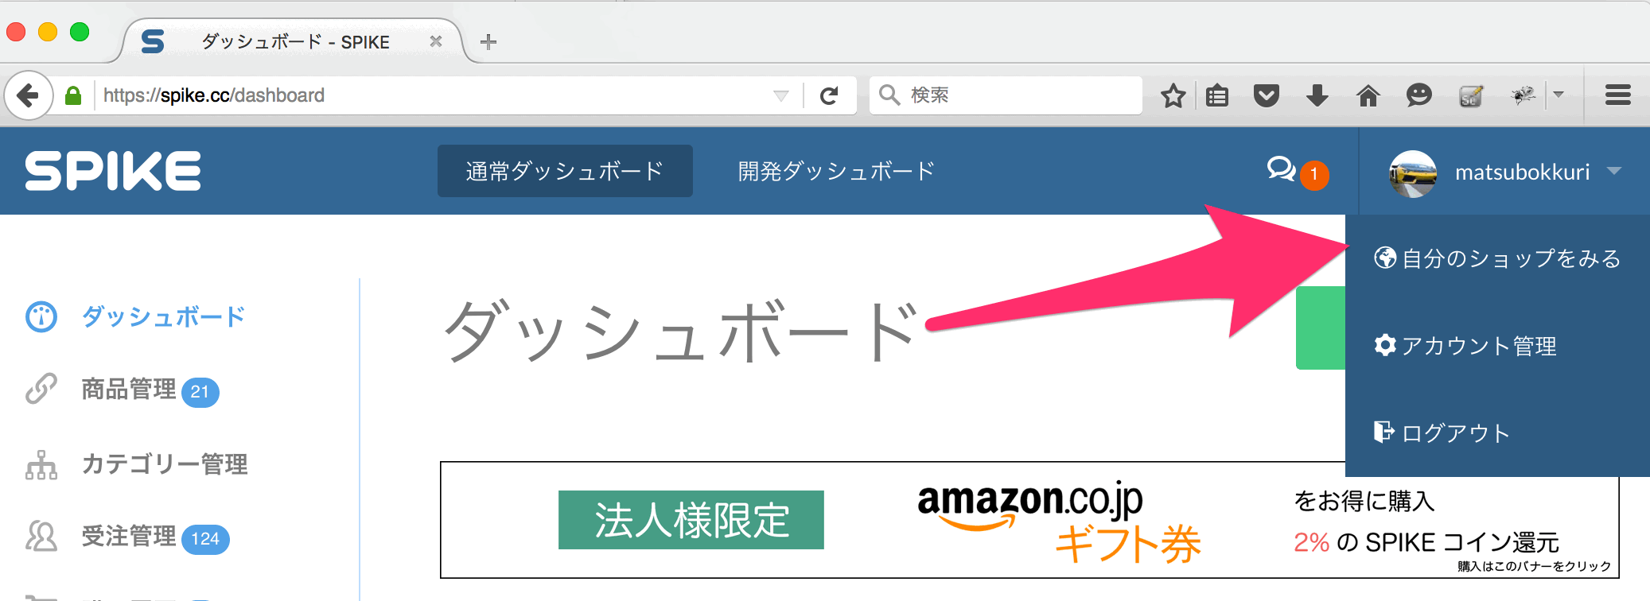This screenshot has height=601, width=1650.
Task: Open the chat messages notification icon
Action: pyautogui.click(x=1282, y=169)
